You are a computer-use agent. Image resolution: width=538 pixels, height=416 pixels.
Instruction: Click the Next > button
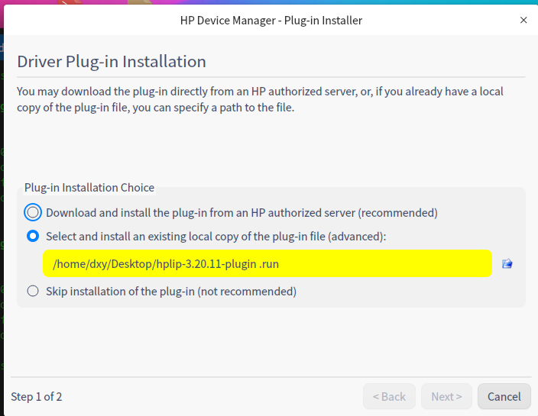pyautogui.click(x=446, y=396)
